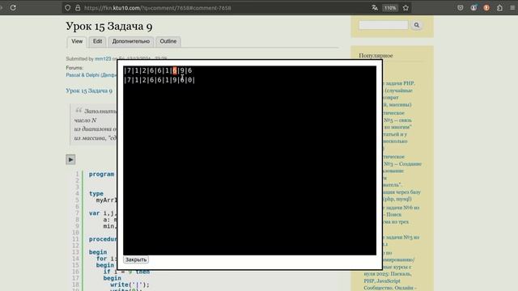518x291 pixels.
Task: Show site security info via the padlock icon
Action: click(78, 7)
